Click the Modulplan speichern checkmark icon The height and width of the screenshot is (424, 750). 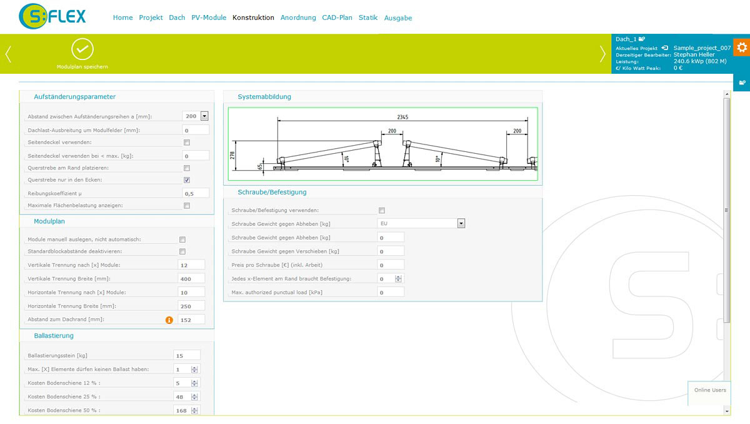82,49
